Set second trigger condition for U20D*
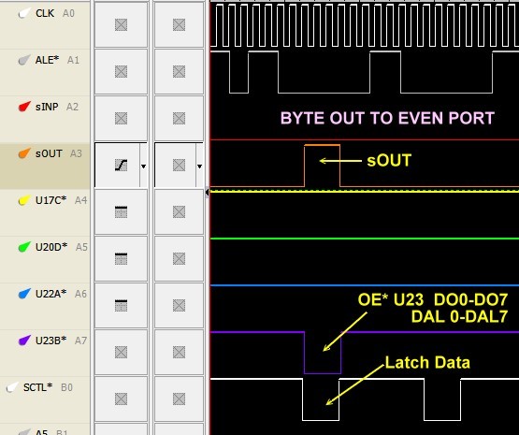 point(179,258)
